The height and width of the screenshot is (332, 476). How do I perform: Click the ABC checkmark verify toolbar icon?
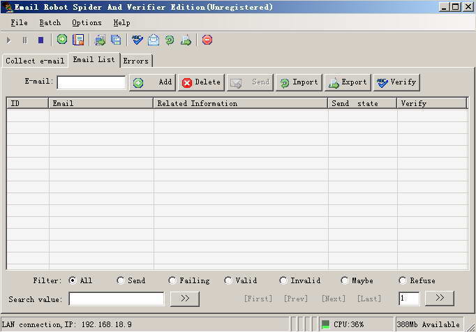point(137,40)
